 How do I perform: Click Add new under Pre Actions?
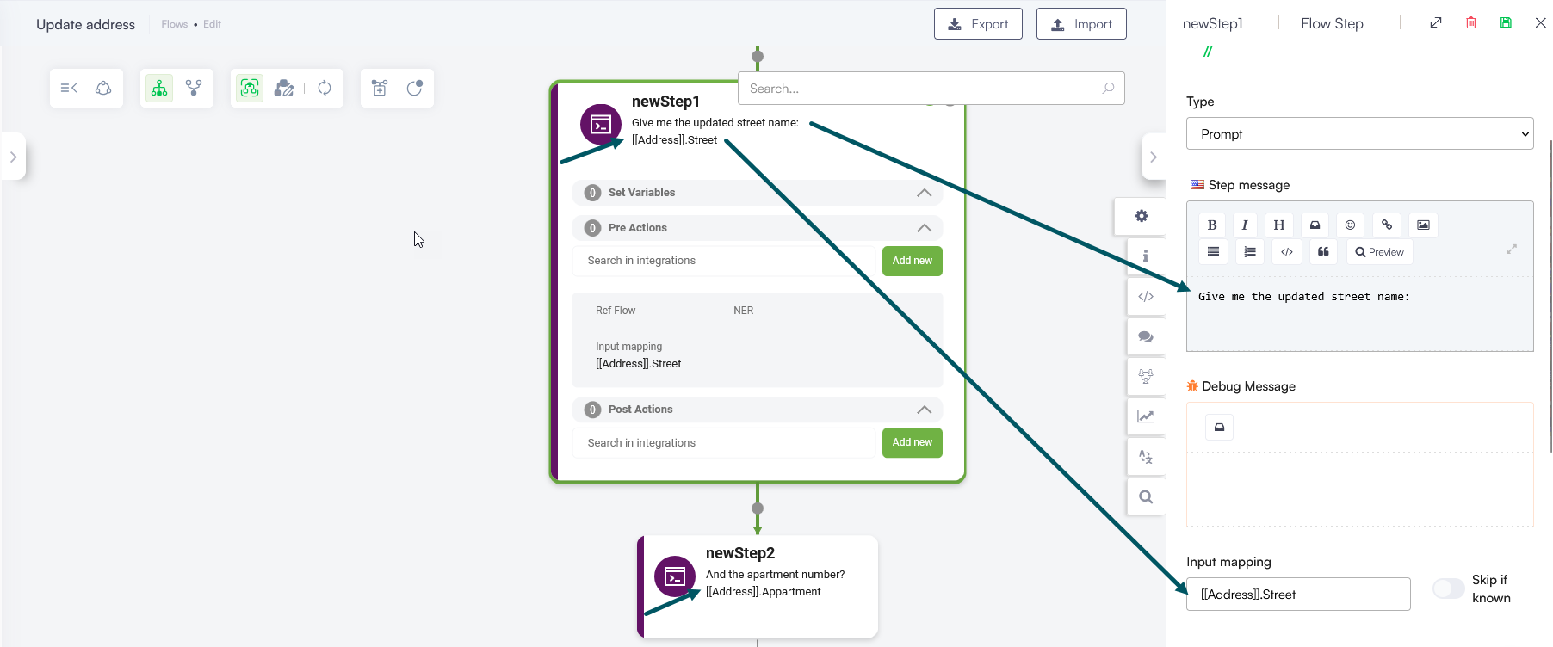pyautogui.click(x=912, y=261)
